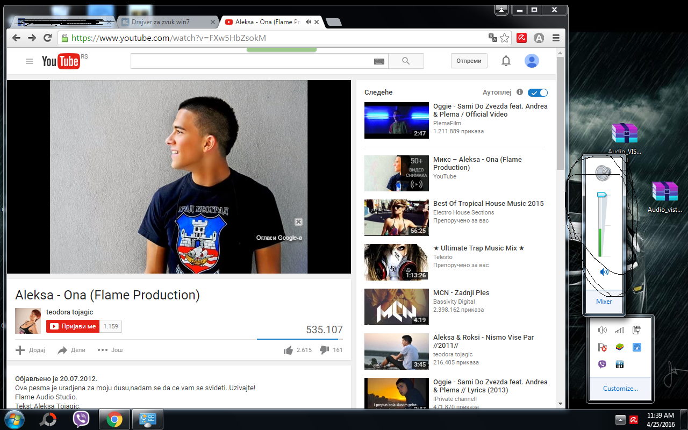
Task: Show hidden icons arrow in the system tray
Action: point(620,420)
